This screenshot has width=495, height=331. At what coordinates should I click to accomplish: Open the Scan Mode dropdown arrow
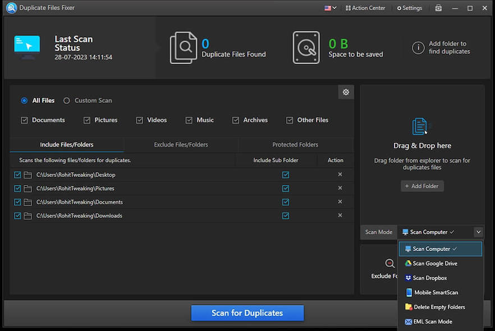coord(478,232)
